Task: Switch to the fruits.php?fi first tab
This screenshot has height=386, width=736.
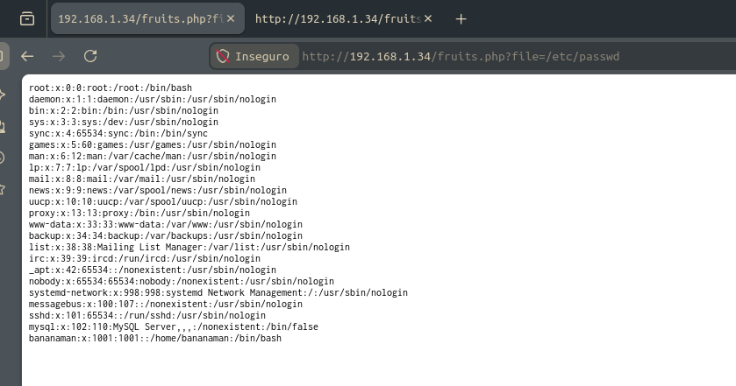Action: click(x=140, y=18)
